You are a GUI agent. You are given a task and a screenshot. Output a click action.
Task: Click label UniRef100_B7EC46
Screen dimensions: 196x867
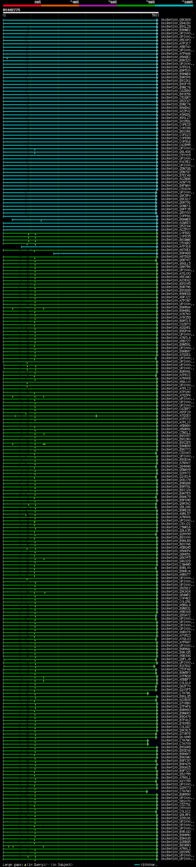(x=176, y=175)
